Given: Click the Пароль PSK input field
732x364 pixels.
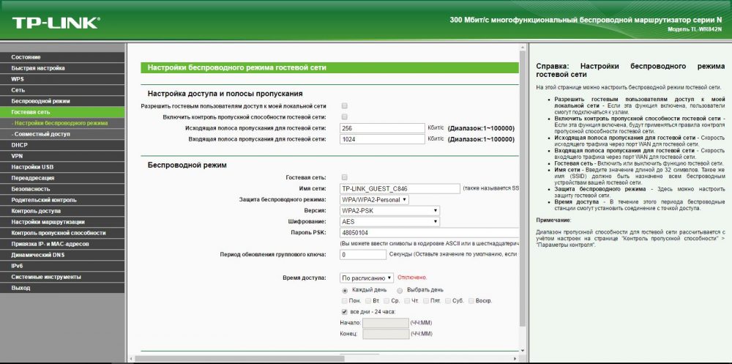Looking at the screenshot, I should tap(430, 233).
